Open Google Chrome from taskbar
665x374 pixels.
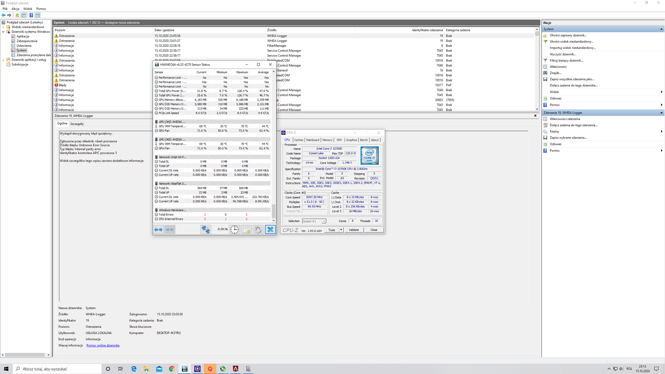[172, 369]
